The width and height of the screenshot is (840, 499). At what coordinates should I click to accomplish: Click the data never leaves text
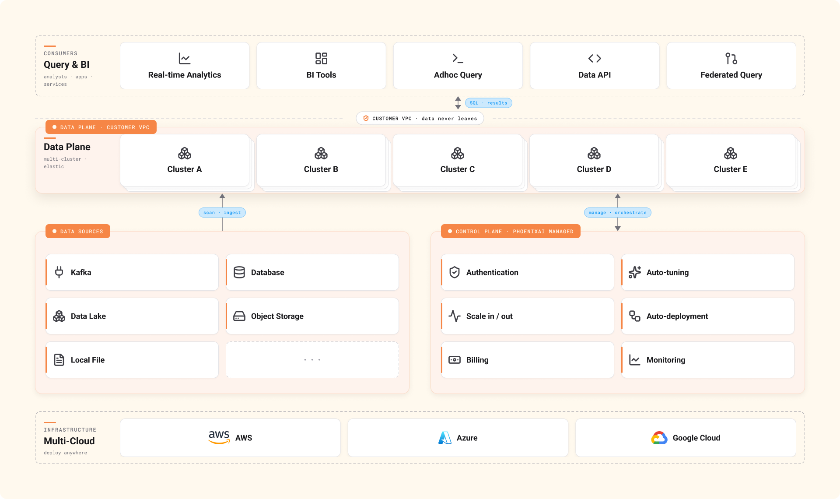[449, 119]
